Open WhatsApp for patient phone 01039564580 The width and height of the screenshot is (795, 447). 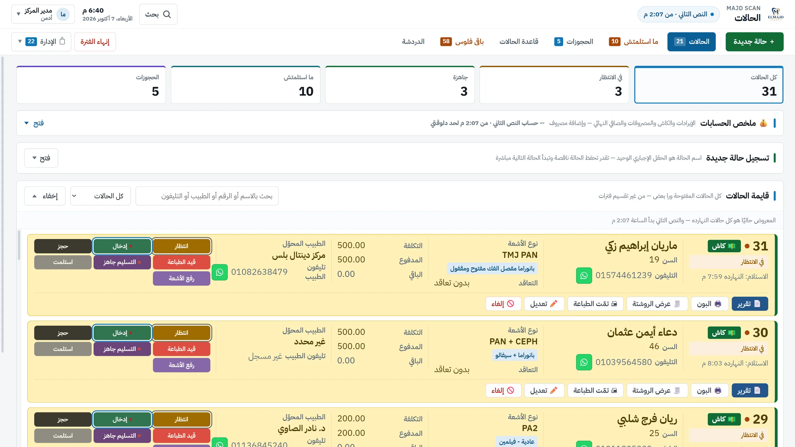pos(584,362)
